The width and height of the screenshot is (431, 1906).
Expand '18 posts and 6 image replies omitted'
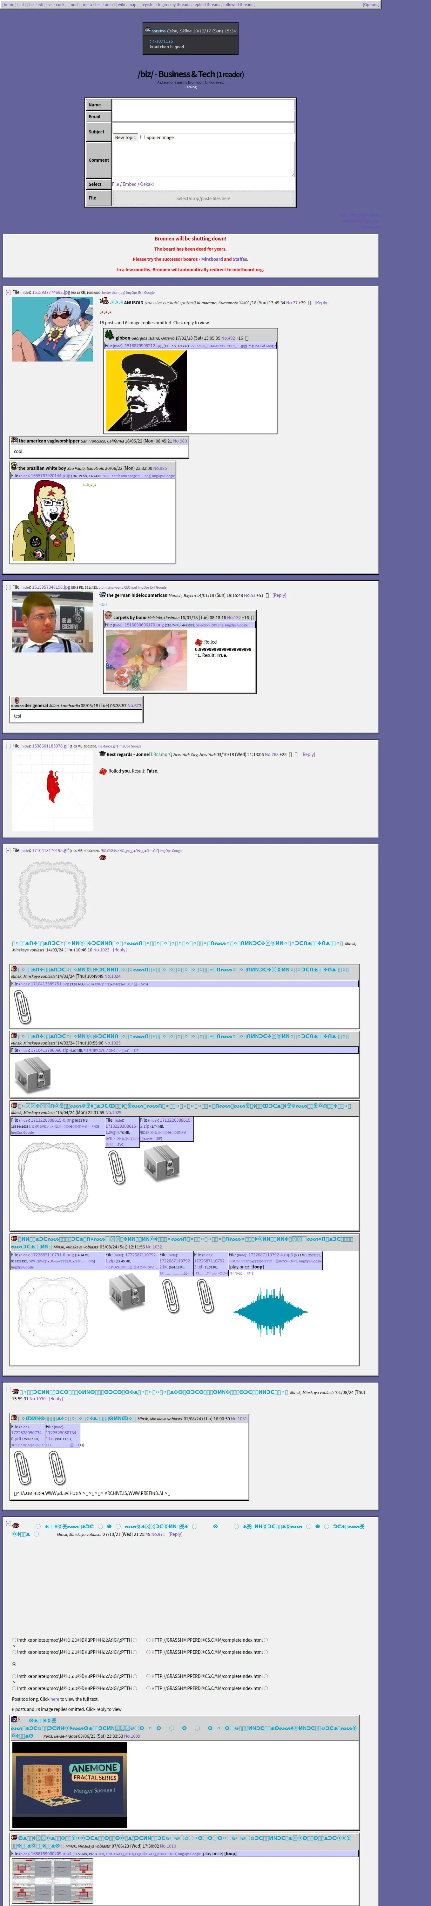(x=154, y=323)
